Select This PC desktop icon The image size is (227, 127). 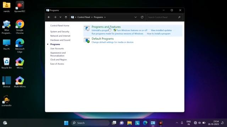[6, 45]
